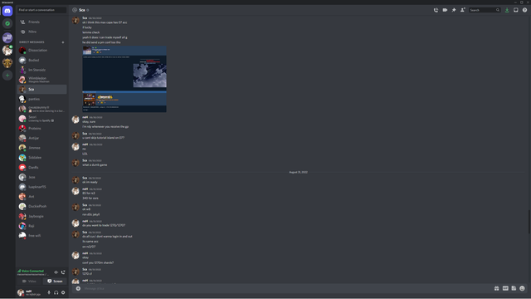Deafen audio with headphones icon

(x=56, y=292)
